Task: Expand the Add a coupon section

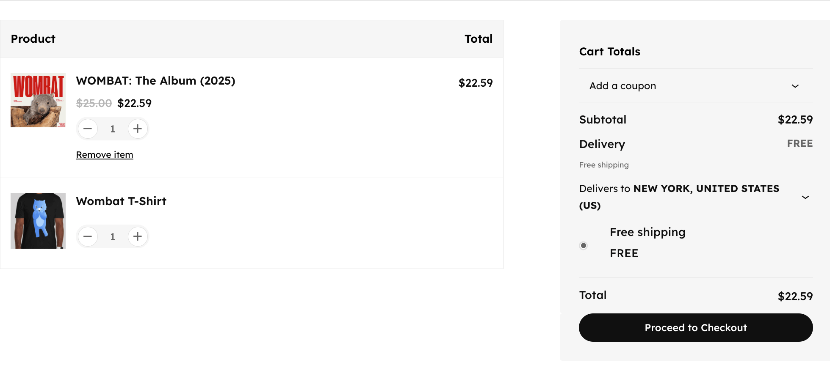Action: click(696, 86)
